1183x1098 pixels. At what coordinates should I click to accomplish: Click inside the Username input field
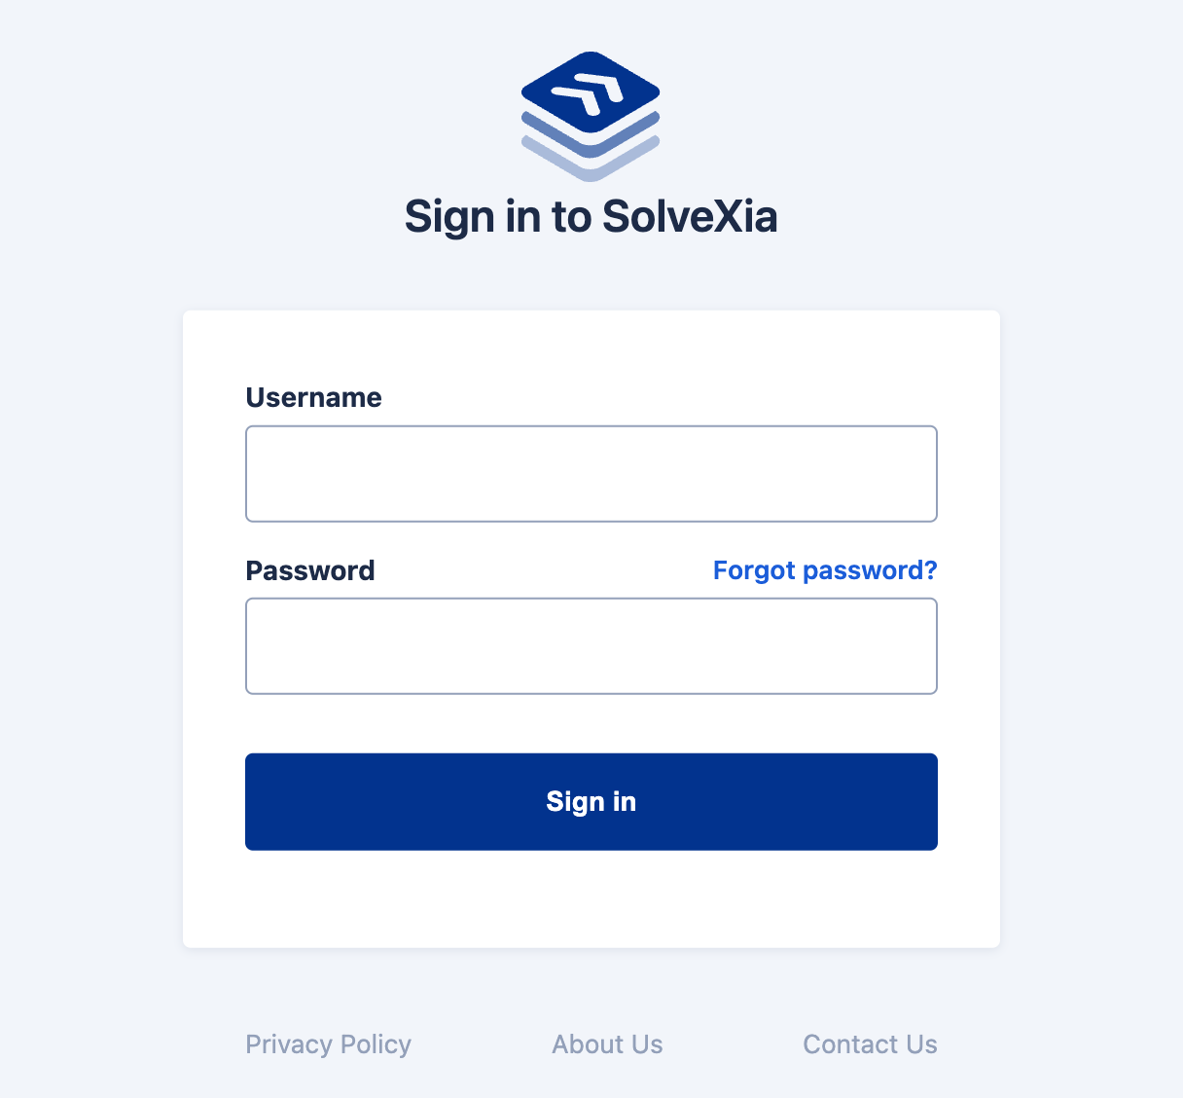pyautogui.click(x=591, y=473)
